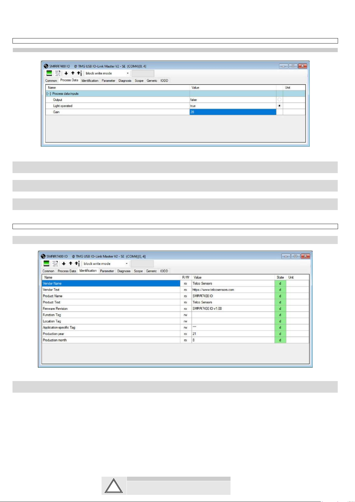Click the Vendor Text URL 'https://www.telcosensors.com'

(x=213, y=290)
